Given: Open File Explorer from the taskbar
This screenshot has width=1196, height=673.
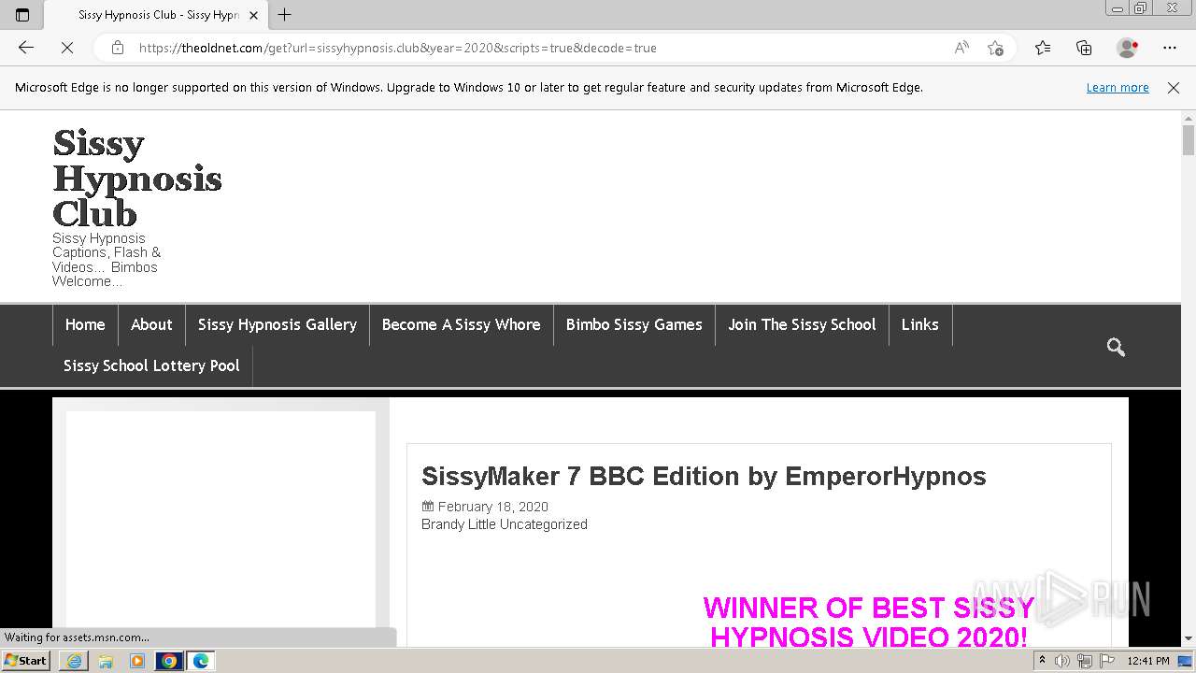Looking at the screenshot, I should coord(106,661).
